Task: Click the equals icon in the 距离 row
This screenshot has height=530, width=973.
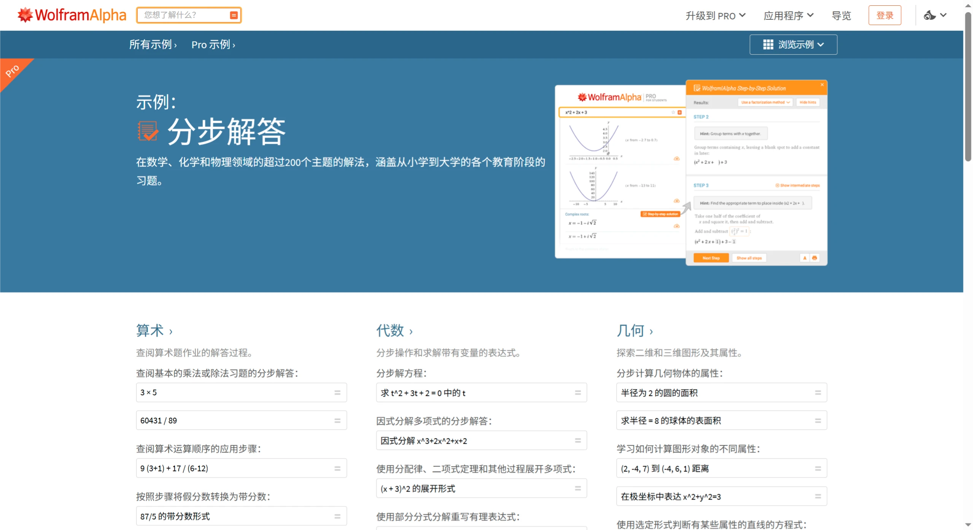Action: [x=818, y=468]
